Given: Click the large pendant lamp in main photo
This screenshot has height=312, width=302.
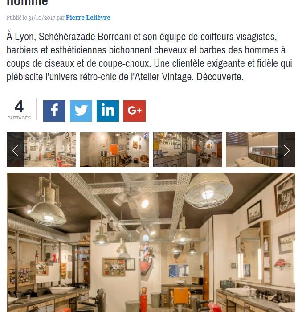Looking at the screenshot, I should pos(209,192).
